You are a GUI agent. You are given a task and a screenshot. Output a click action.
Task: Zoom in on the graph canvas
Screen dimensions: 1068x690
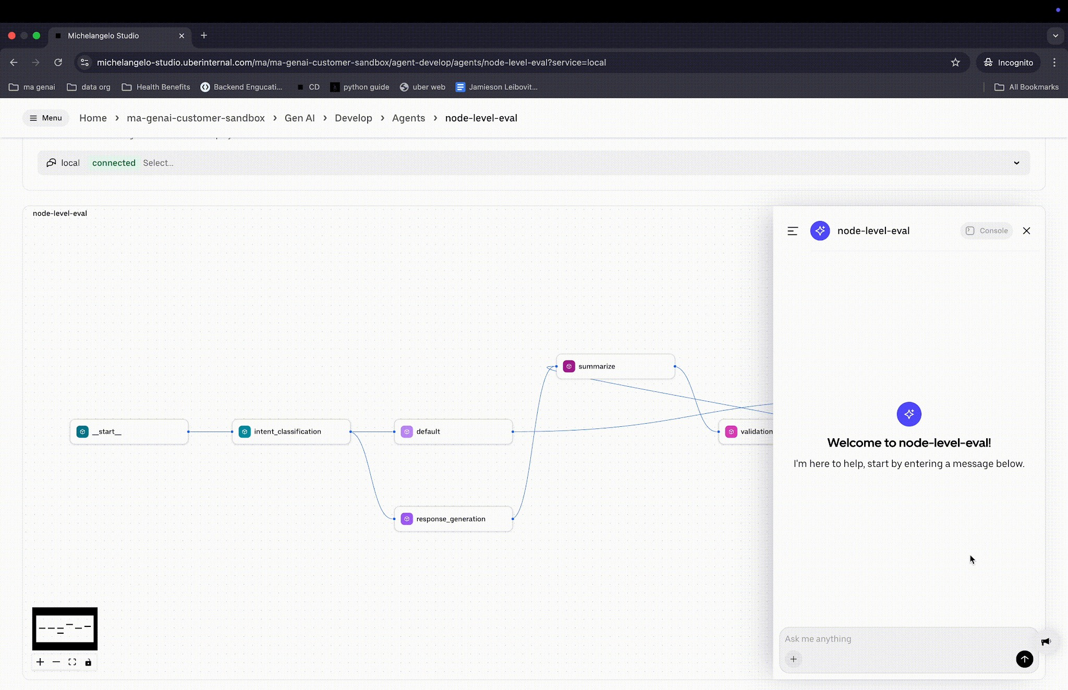[40, 662]
